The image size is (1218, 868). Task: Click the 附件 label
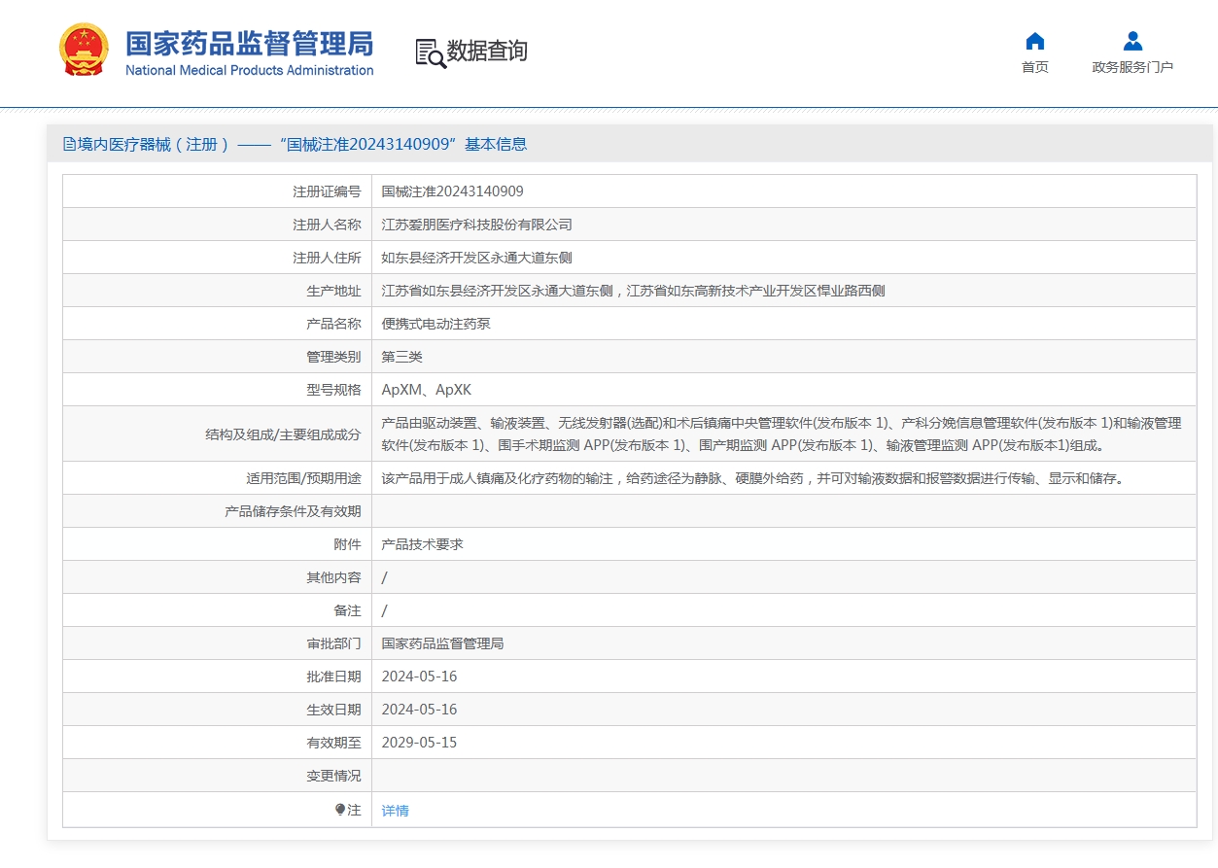point(347,544)
